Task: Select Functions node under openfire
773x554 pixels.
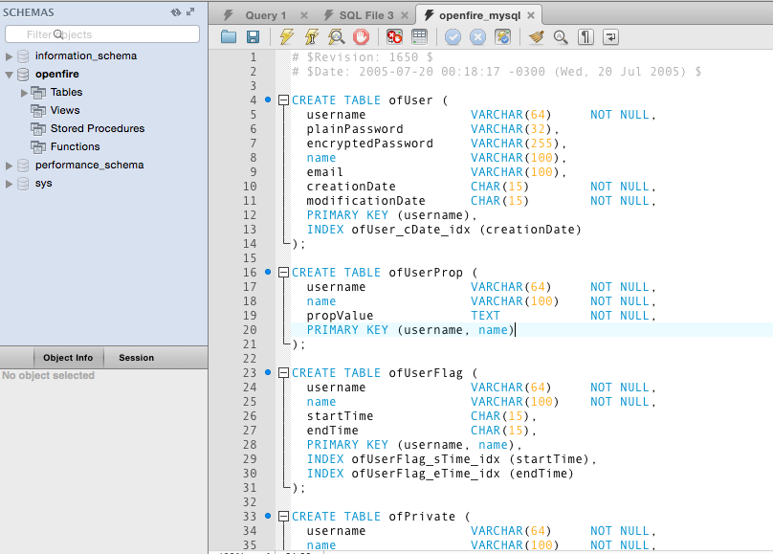Action: tap(75, 146)
